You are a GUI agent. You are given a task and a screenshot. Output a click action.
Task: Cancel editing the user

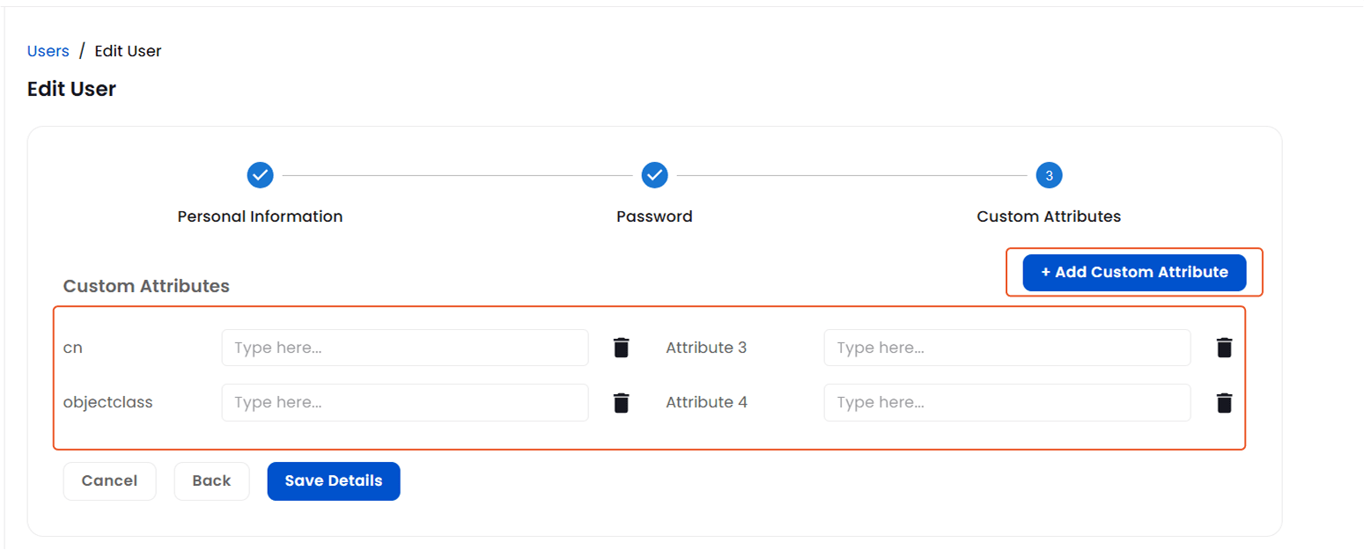click(109, 480)
